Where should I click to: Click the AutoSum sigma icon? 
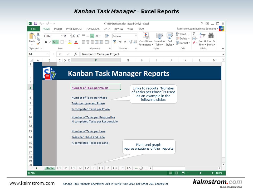pyautogui.click(x=194, y=34)
